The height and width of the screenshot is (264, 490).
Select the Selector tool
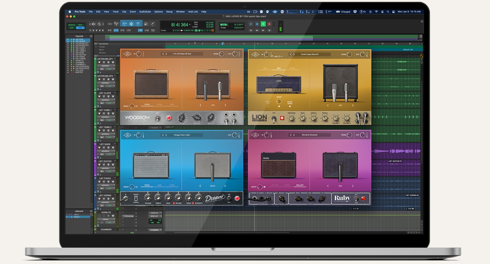pyautogui.click(x=131, y=24)
